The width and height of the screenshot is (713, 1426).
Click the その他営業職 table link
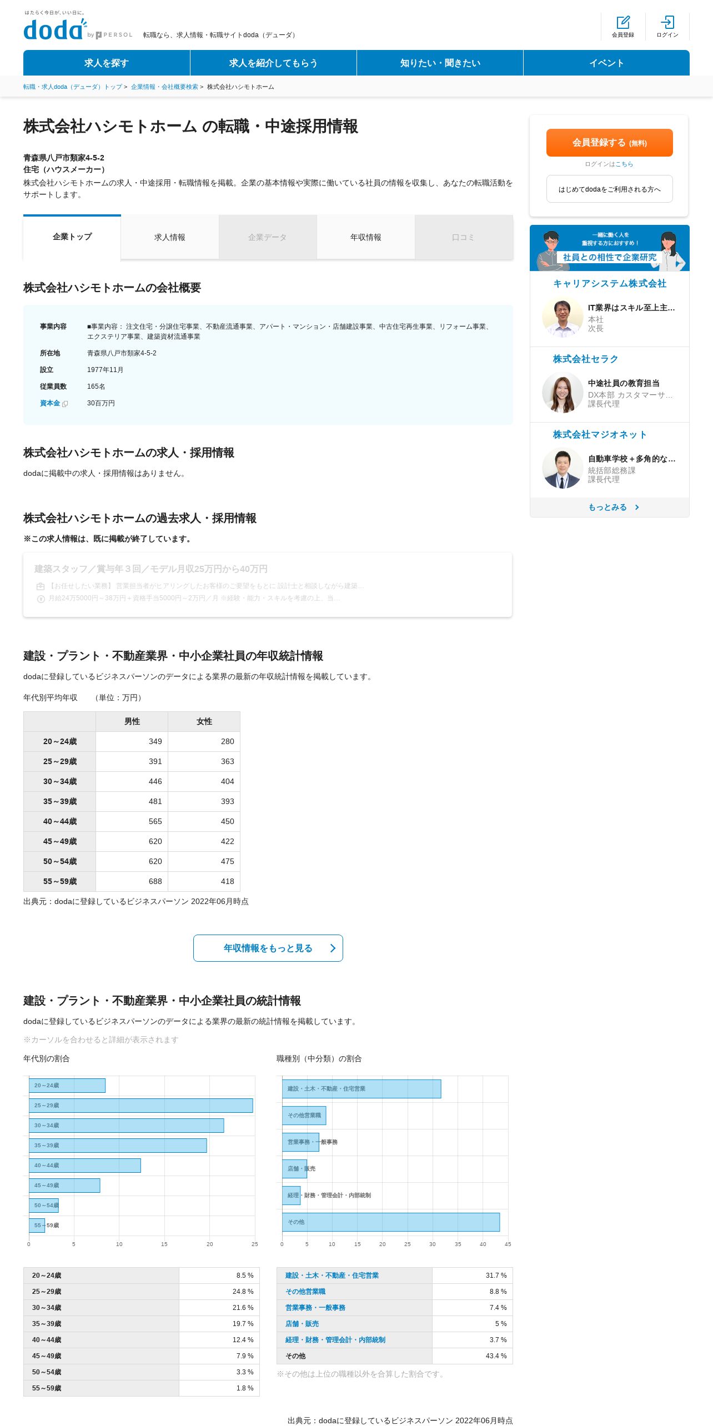(x=305, y=1292)
